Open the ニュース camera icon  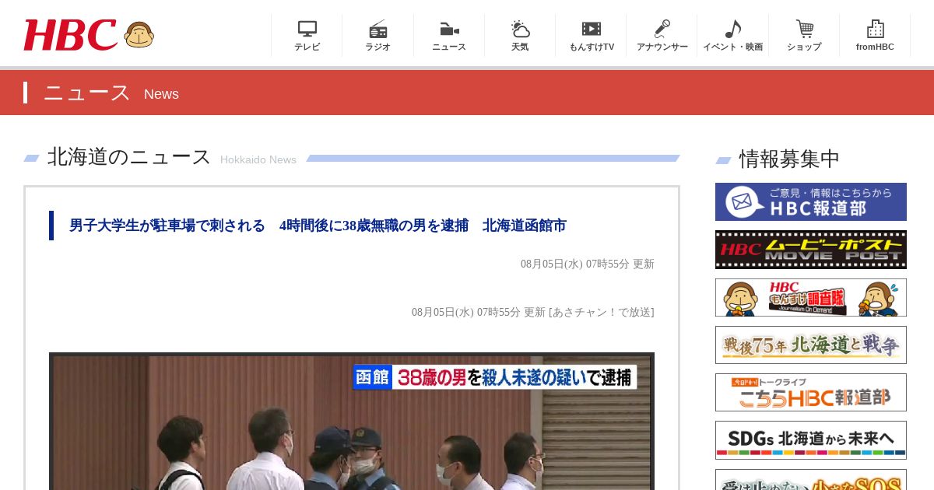click(x=449, y=30)
